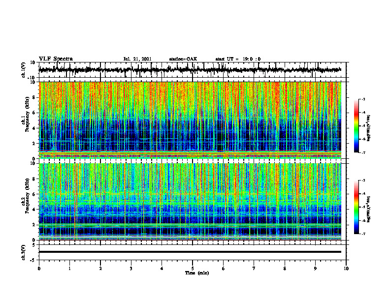Click the ch.1 frequency axis tick "6"
This screenshot has height=301, width=390.
(34, 113)
